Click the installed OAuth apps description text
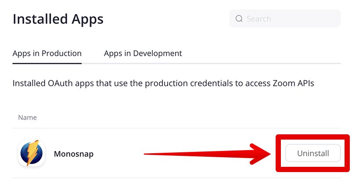The height and width of the screenshot is (187, 352). tap(163, 83)
